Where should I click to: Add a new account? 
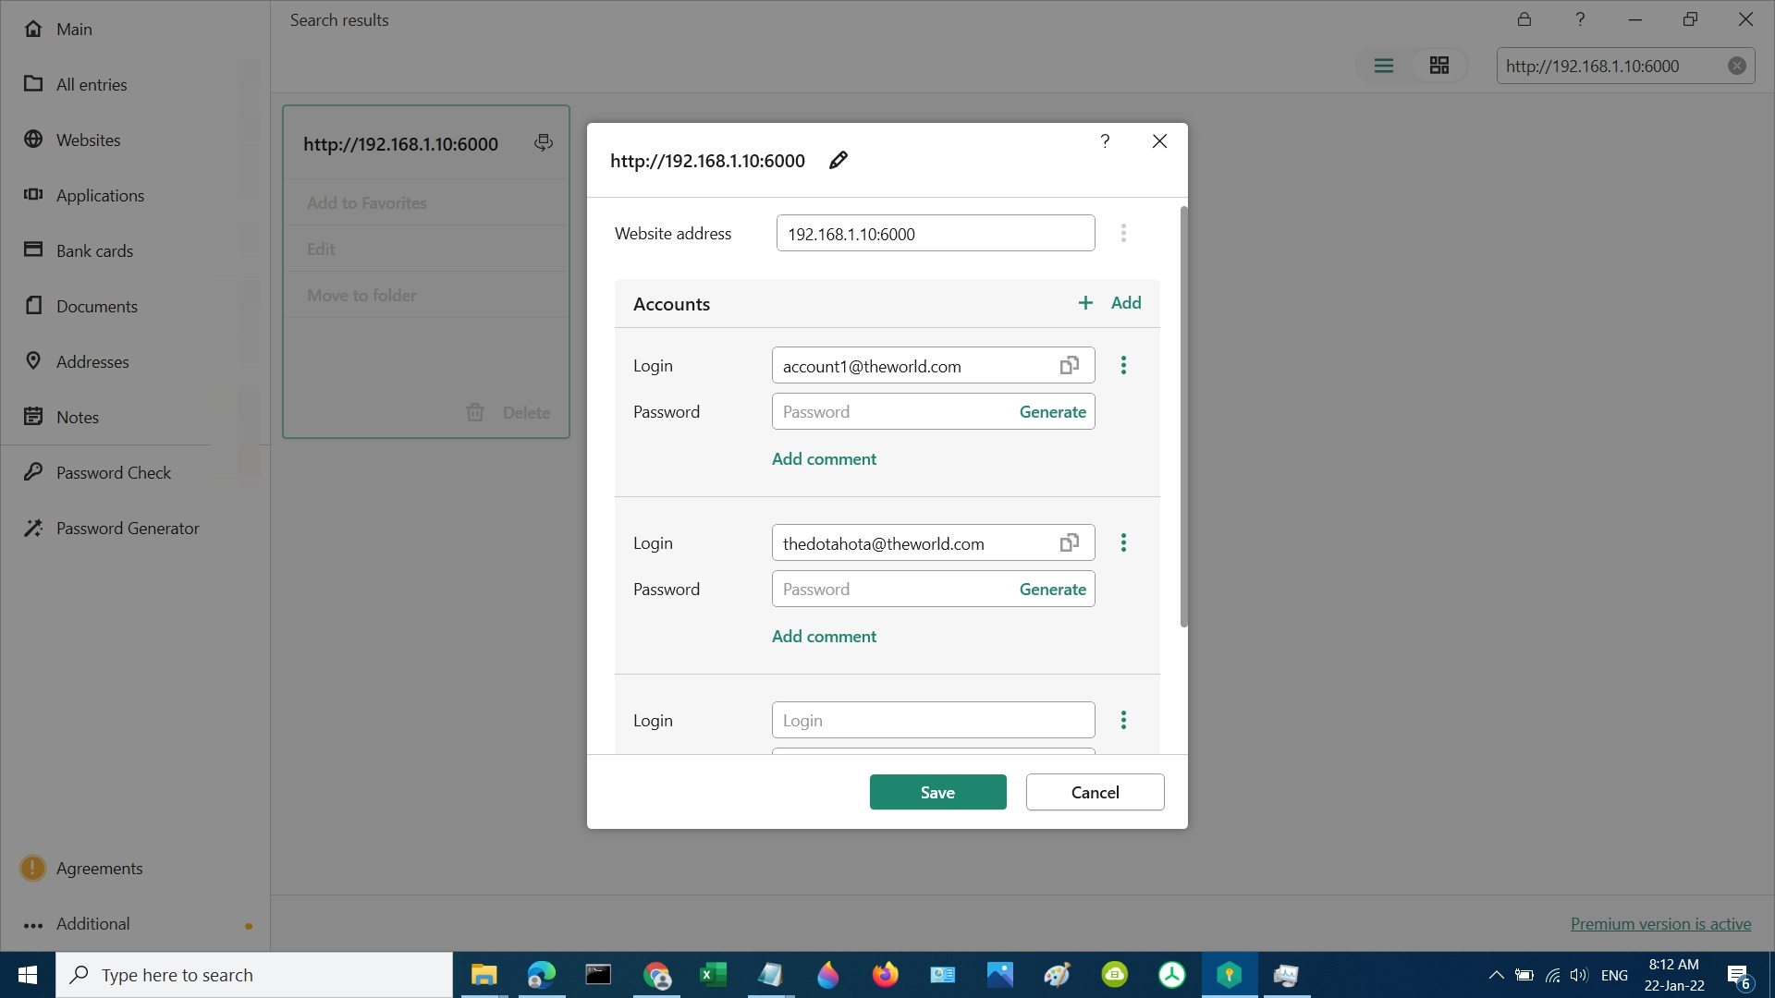click(1109, 302)
